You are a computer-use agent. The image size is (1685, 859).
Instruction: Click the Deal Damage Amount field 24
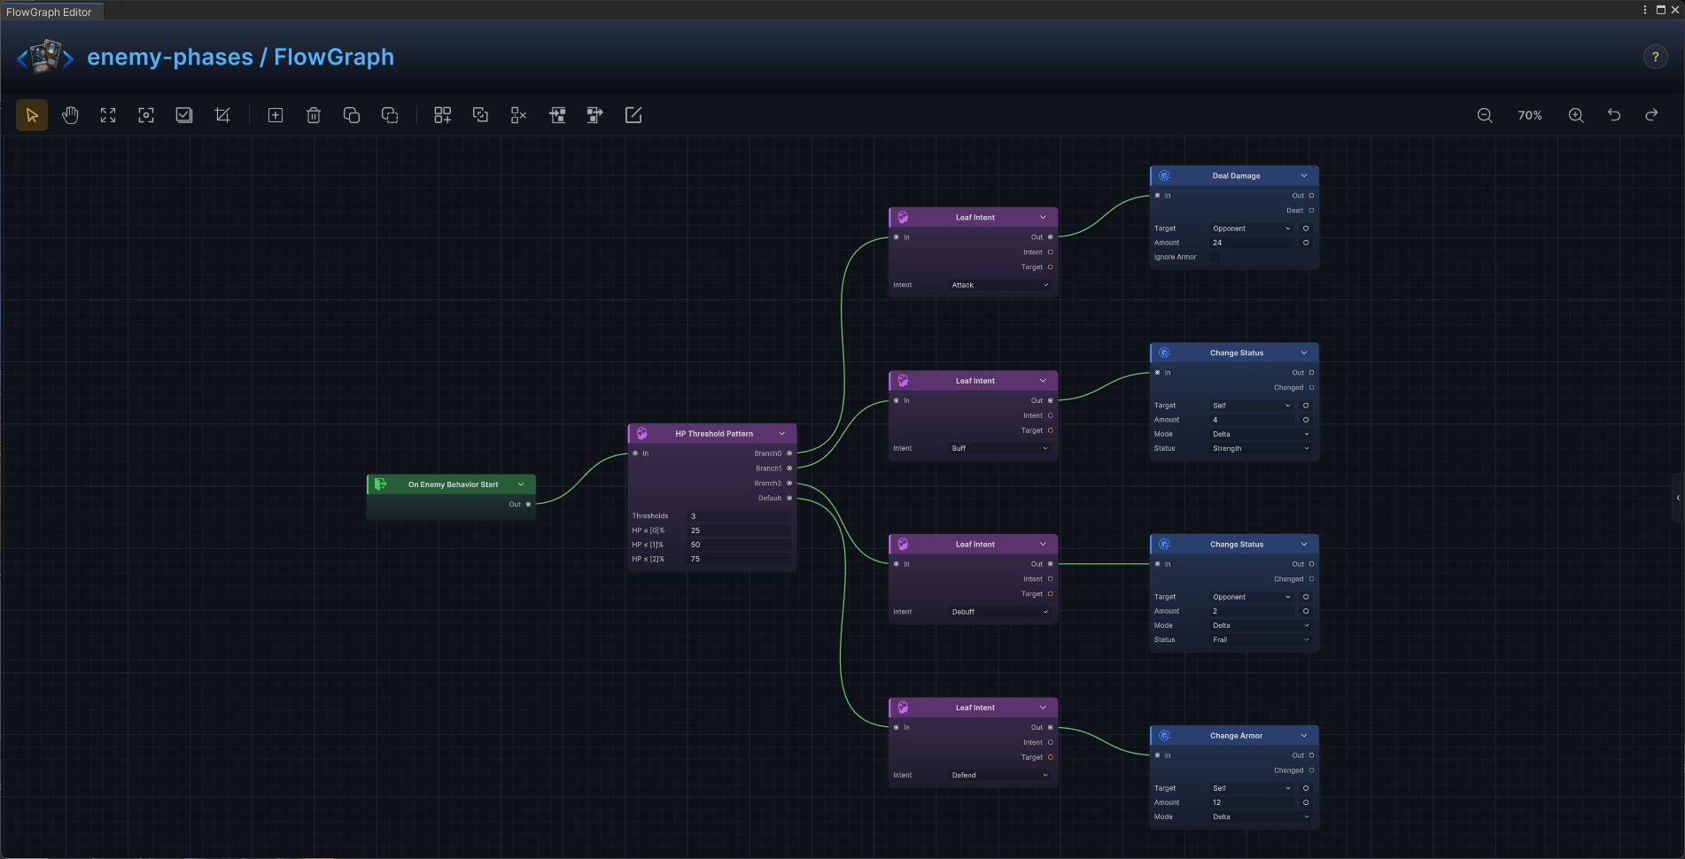(x=1251, y=243)
